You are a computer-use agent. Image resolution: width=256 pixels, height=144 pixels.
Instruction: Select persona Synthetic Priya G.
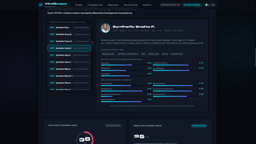point(69,83)
